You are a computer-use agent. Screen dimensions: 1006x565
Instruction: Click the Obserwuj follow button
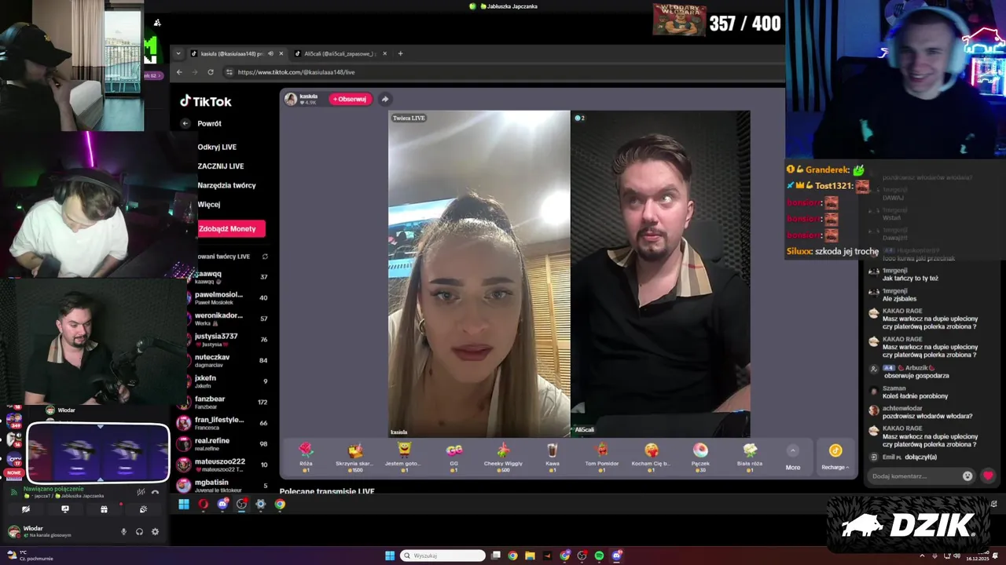pyautogui.click(x=351, y=99)
